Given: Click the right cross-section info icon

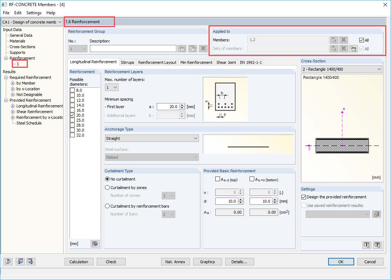Looking at the screenshot, I should pos(377,245).
